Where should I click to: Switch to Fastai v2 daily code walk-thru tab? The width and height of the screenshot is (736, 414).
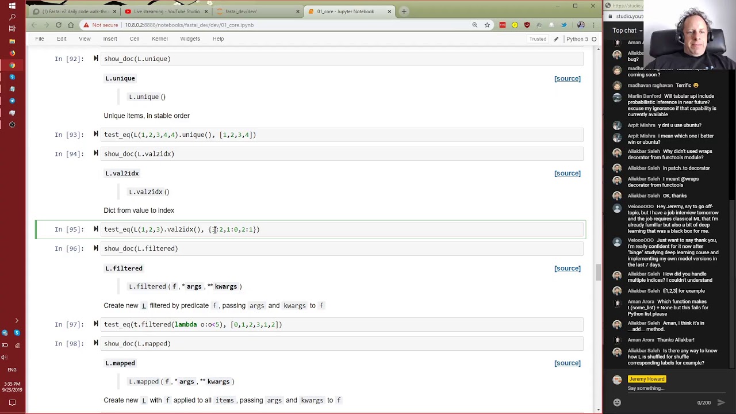75,11
